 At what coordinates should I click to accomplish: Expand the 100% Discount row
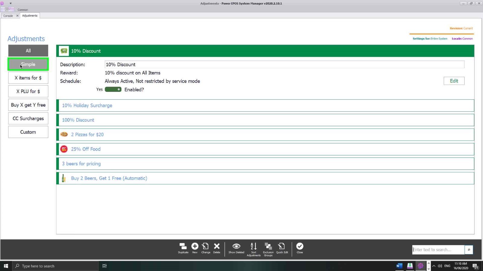tap(265, 120)
